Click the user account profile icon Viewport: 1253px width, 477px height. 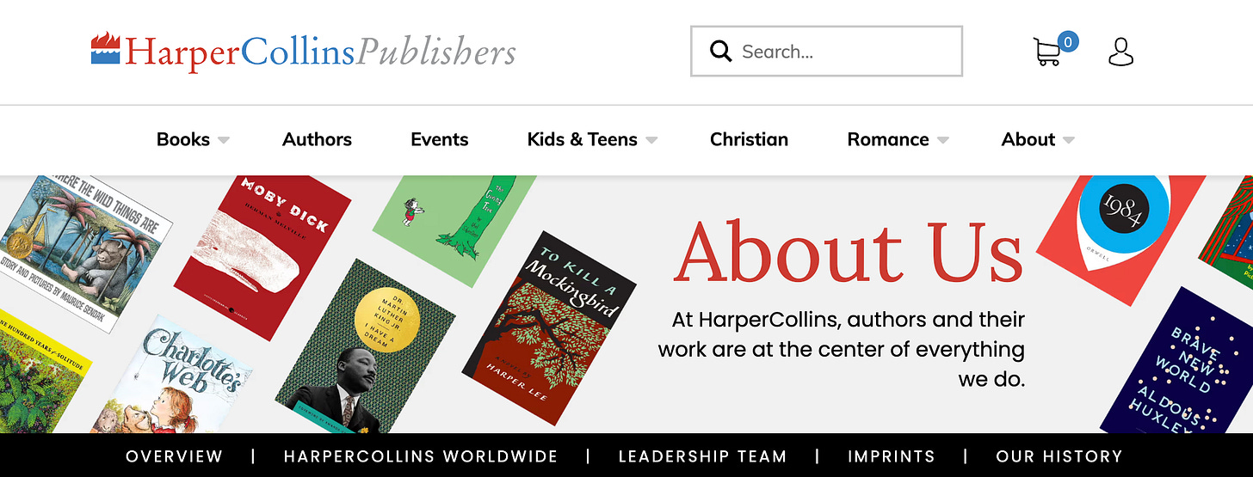click(1120, 52)
